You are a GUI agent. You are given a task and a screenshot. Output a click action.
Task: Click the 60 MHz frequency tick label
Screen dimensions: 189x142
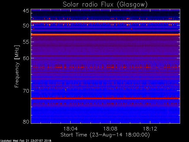[26, 58]
